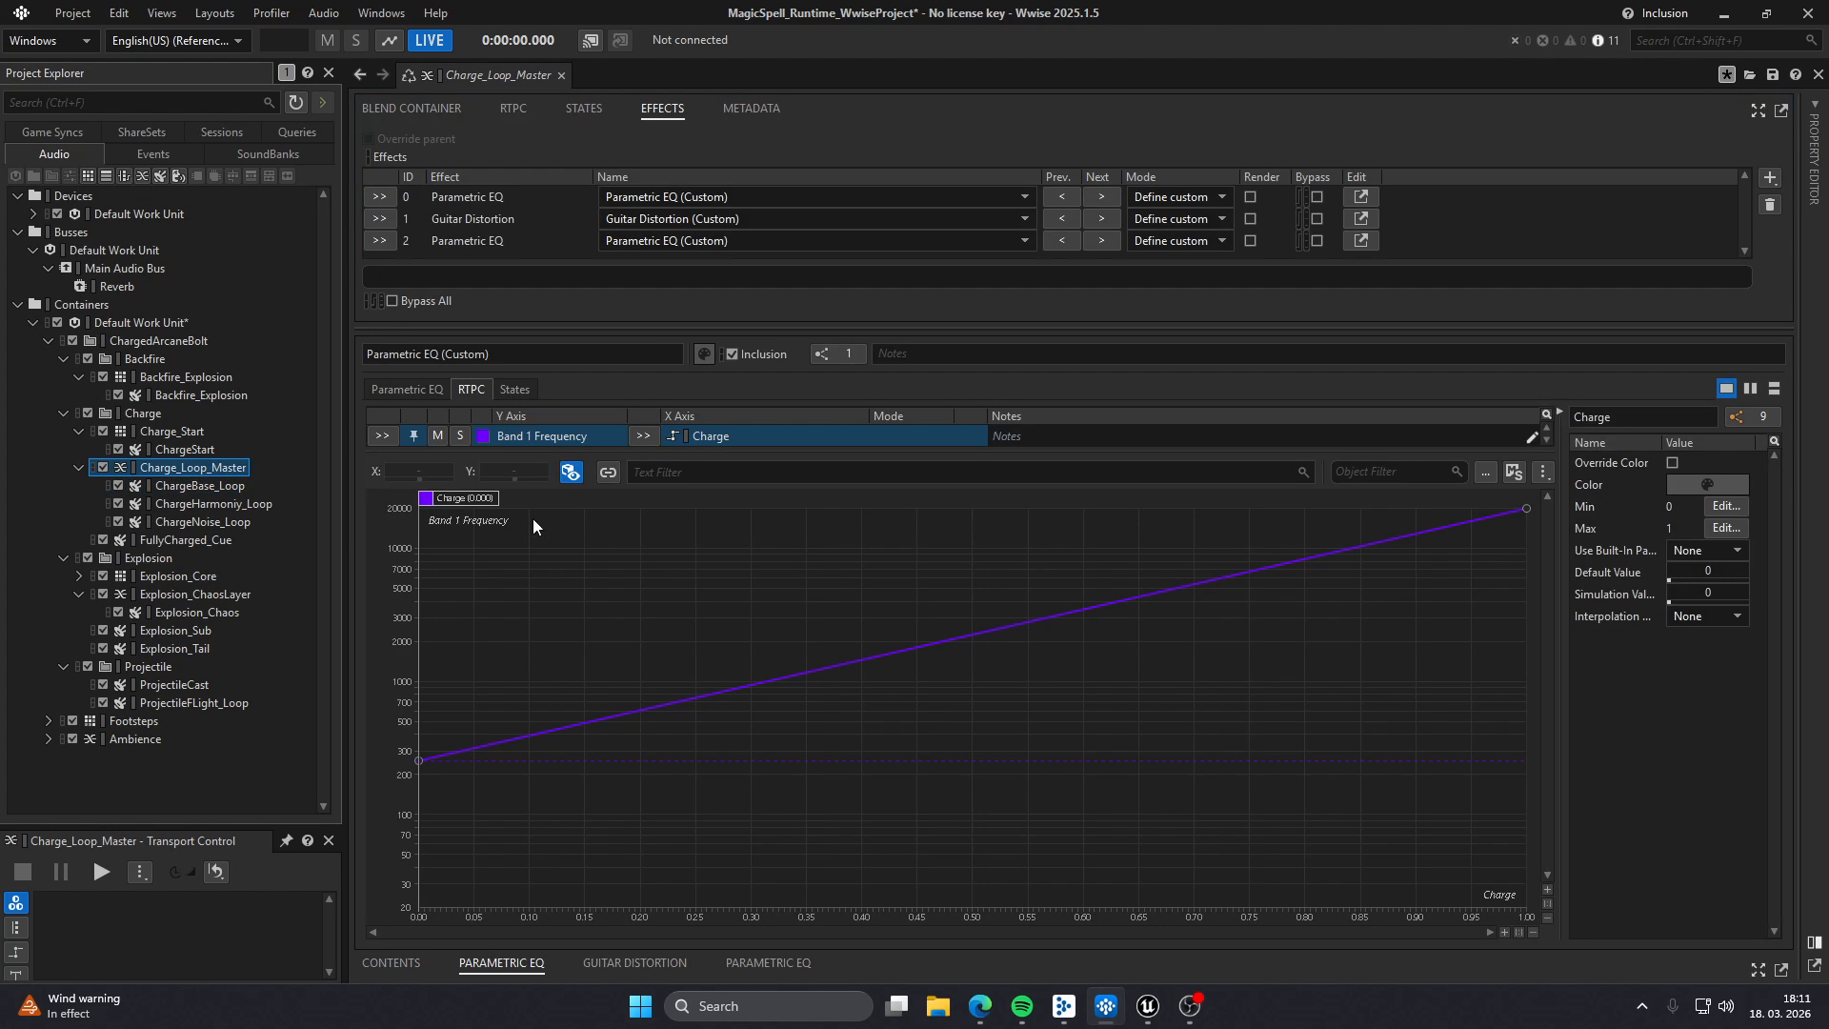Screen dimensions: 1829x1029
Task: Open Interpolation mode dropdown
Action: pyautogui.click(x=1707, y=616)
